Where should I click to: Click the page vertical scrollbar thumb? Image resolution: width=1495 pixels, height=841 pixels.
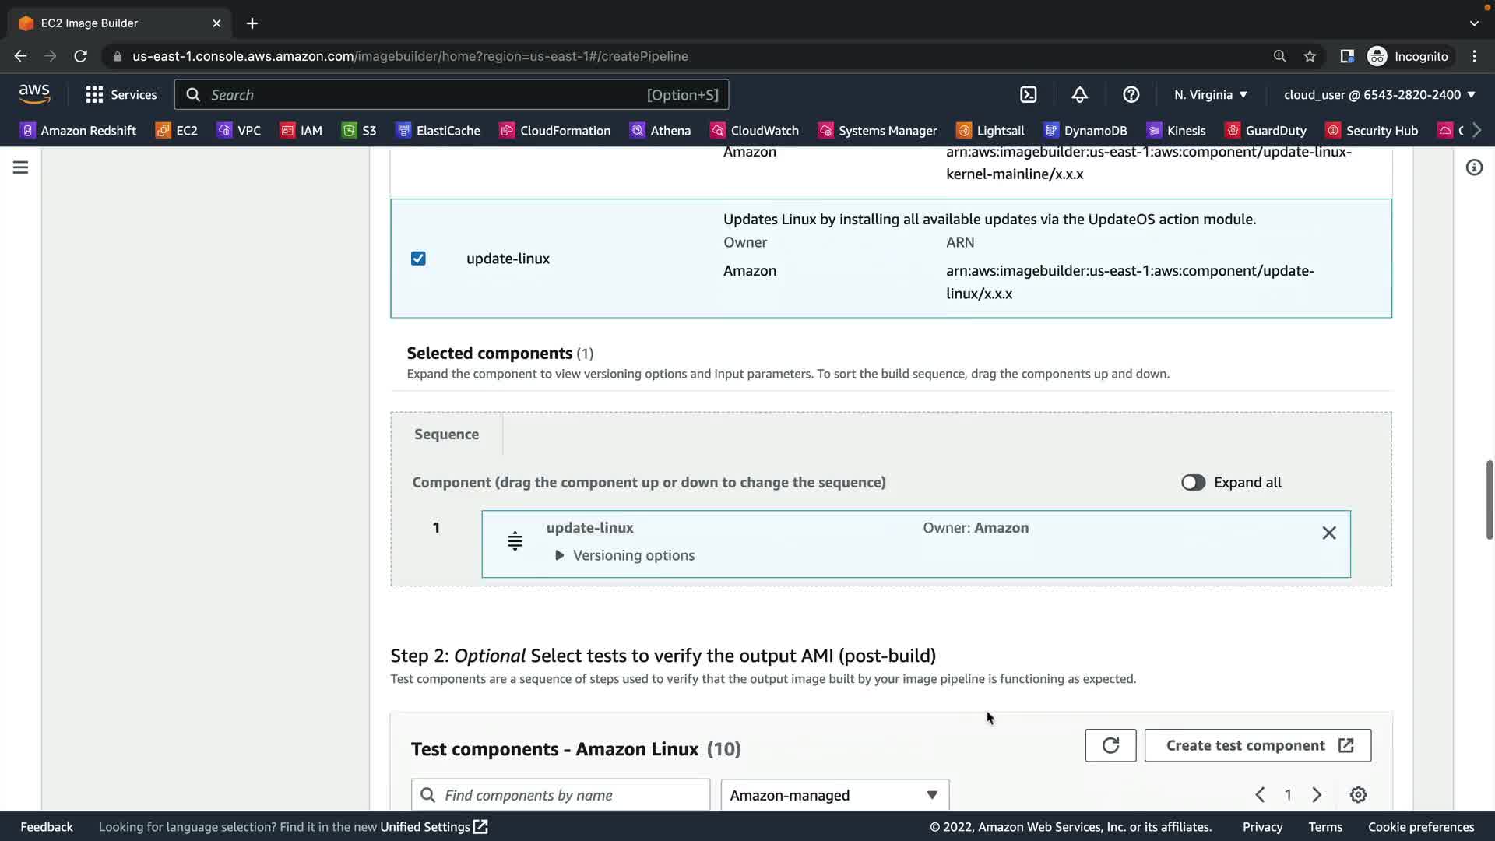click(x=1489, y=498)
